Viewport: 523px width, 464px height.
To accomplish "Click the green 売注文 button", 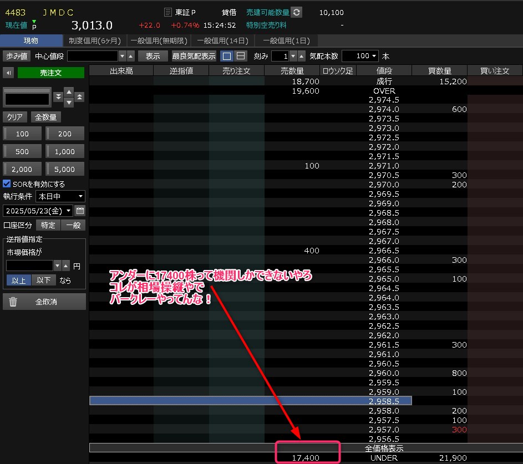I will 50,73.
